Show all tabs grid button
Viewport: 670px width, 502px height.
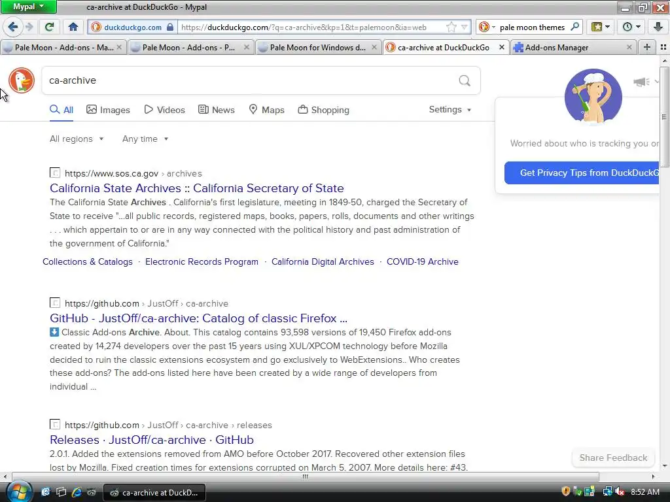coord(663,47)
